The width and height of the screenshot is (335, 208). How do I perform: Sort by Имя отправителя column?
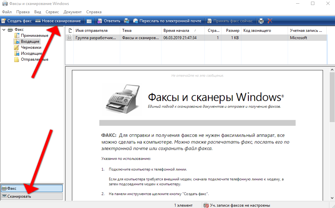(x=97, y=31)
